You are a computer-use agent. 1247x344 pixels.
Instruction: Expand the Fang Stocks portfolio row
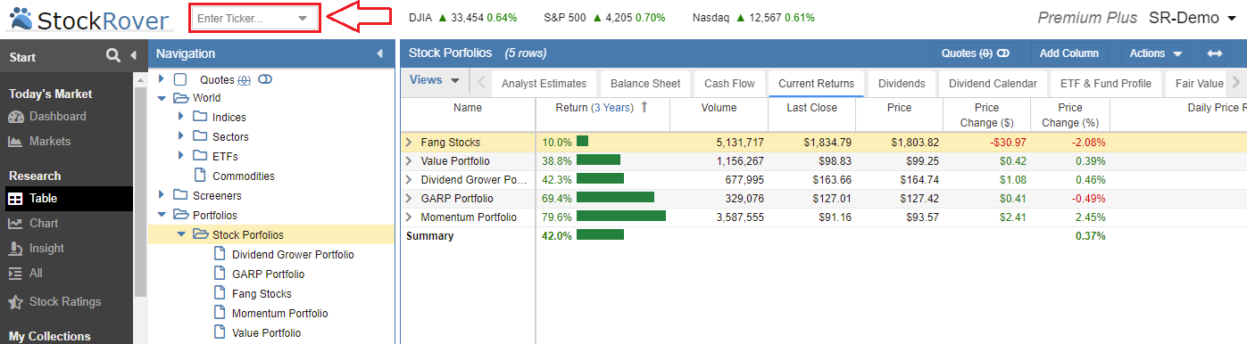(x=409, y=142)
